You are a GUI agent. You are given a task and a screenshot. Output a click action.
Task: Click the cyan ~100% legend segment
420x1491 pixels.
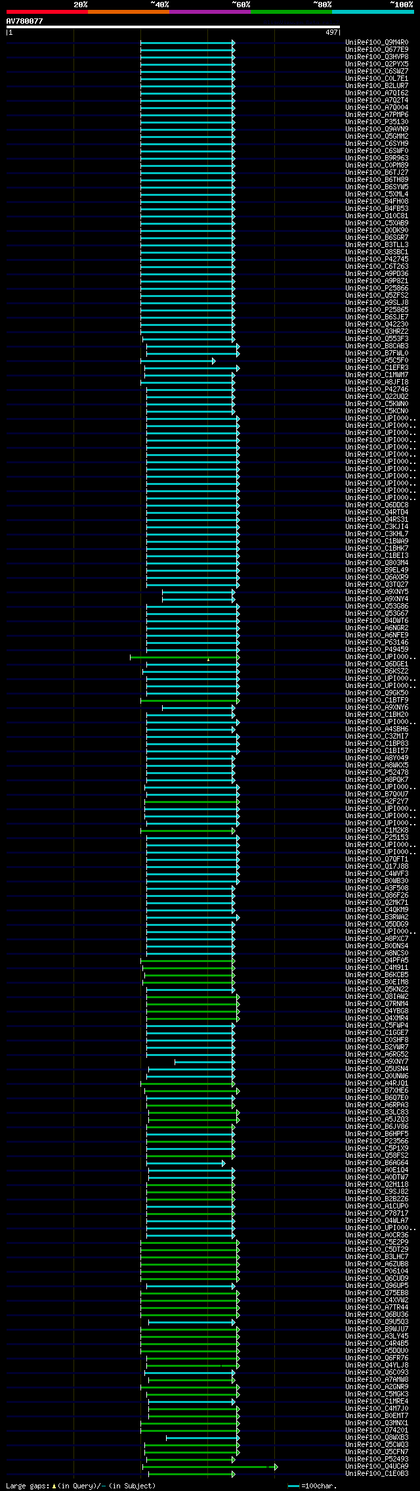[x=373, y=12]
